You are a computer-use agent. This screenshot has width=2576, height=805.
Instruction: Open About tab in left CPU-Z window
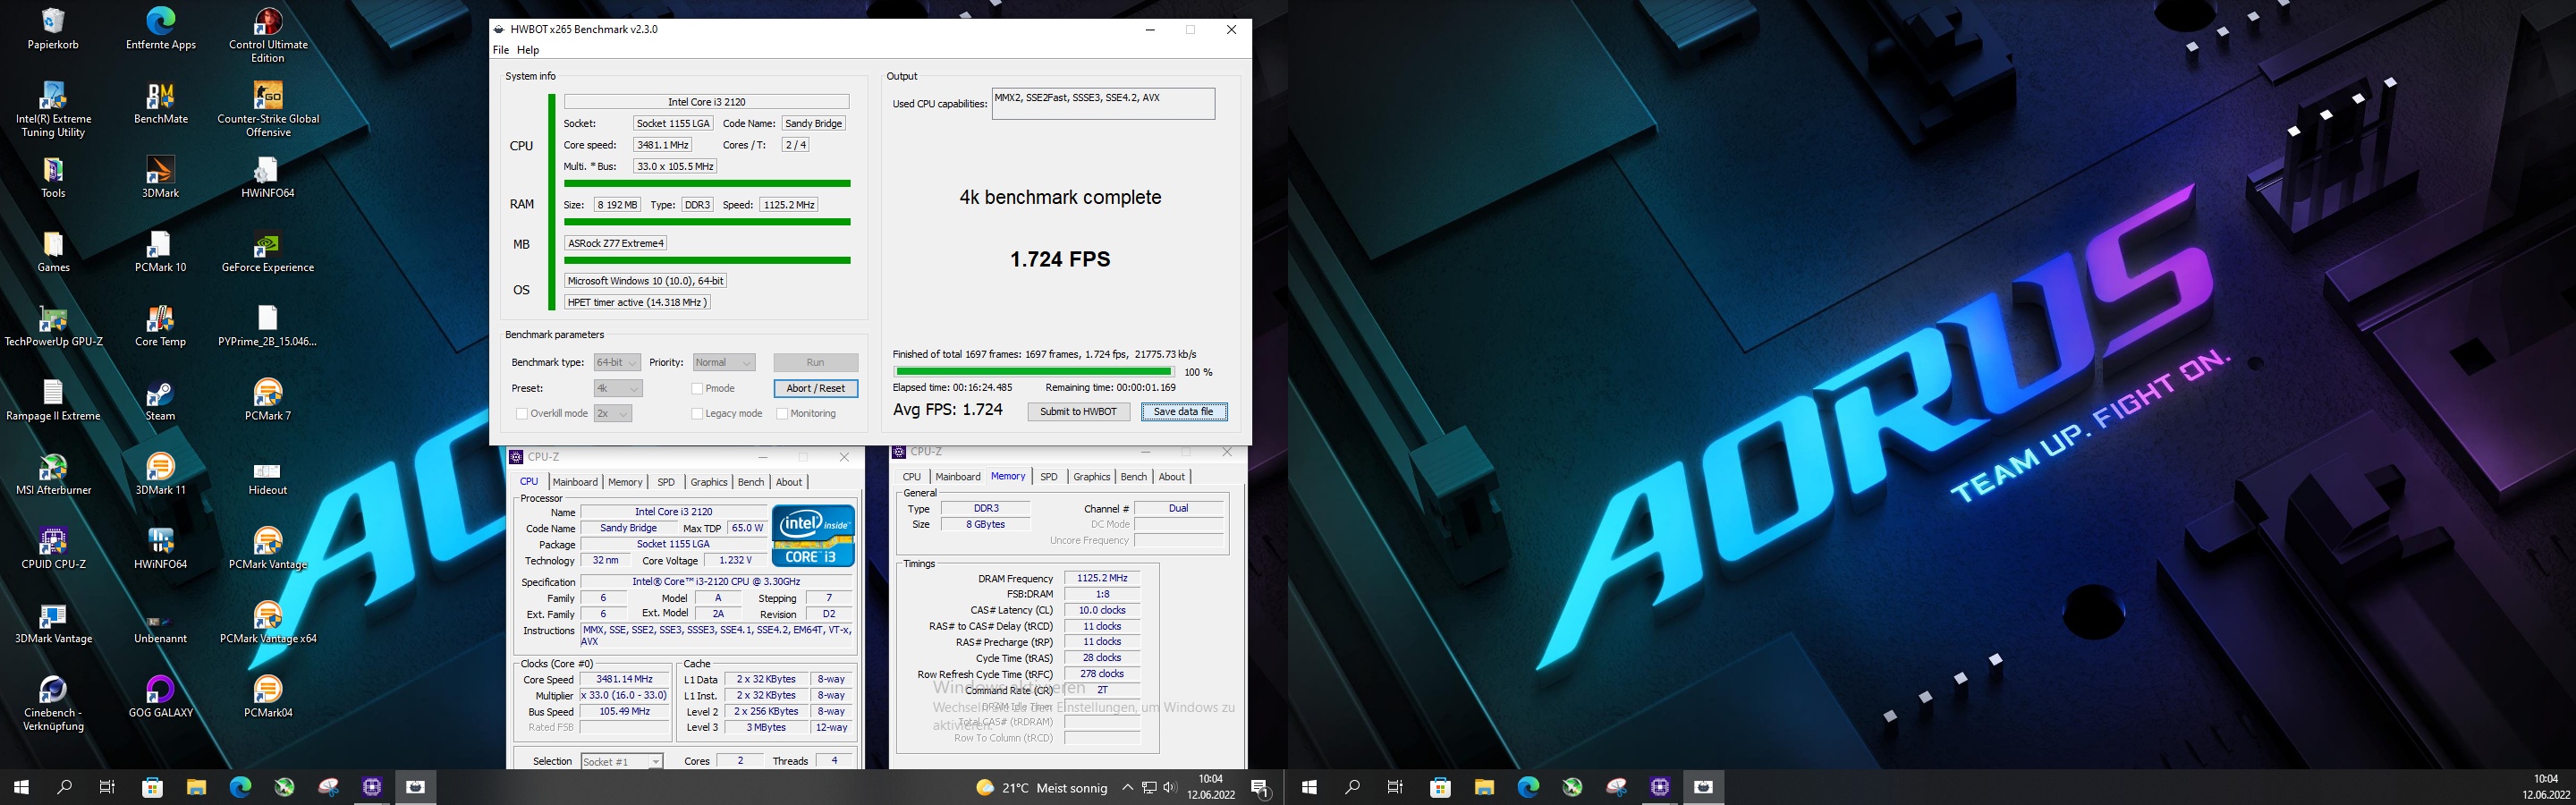coord(789,482)
